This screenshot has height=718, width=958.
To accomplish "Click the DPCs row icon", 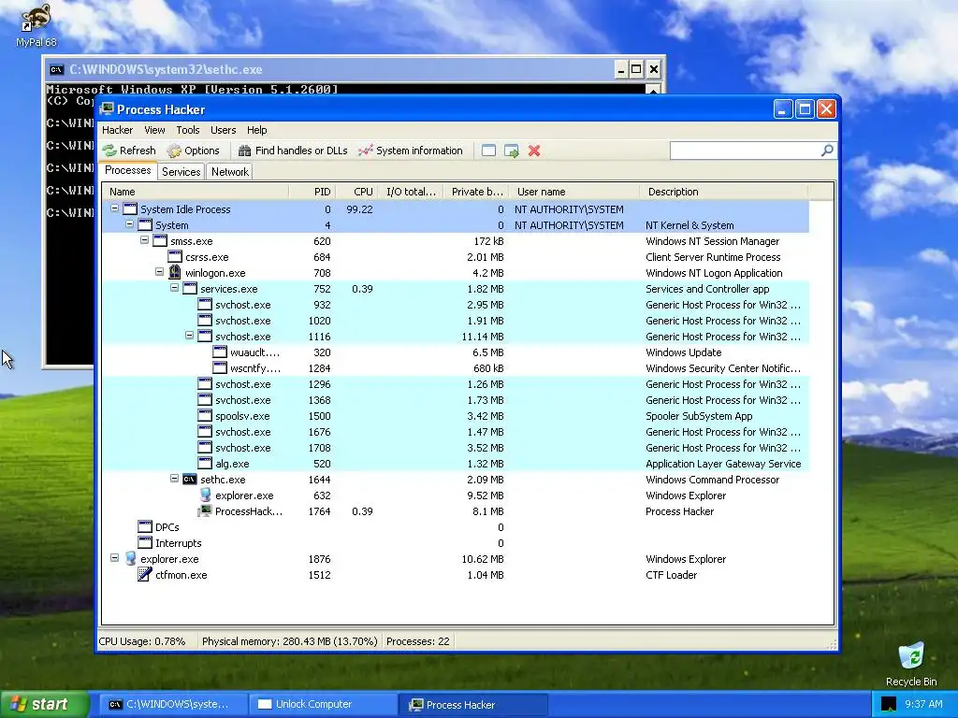I will pos(145,526).
